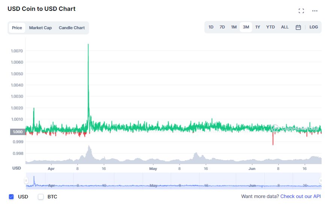Toggle the LOG scale option

313,27
